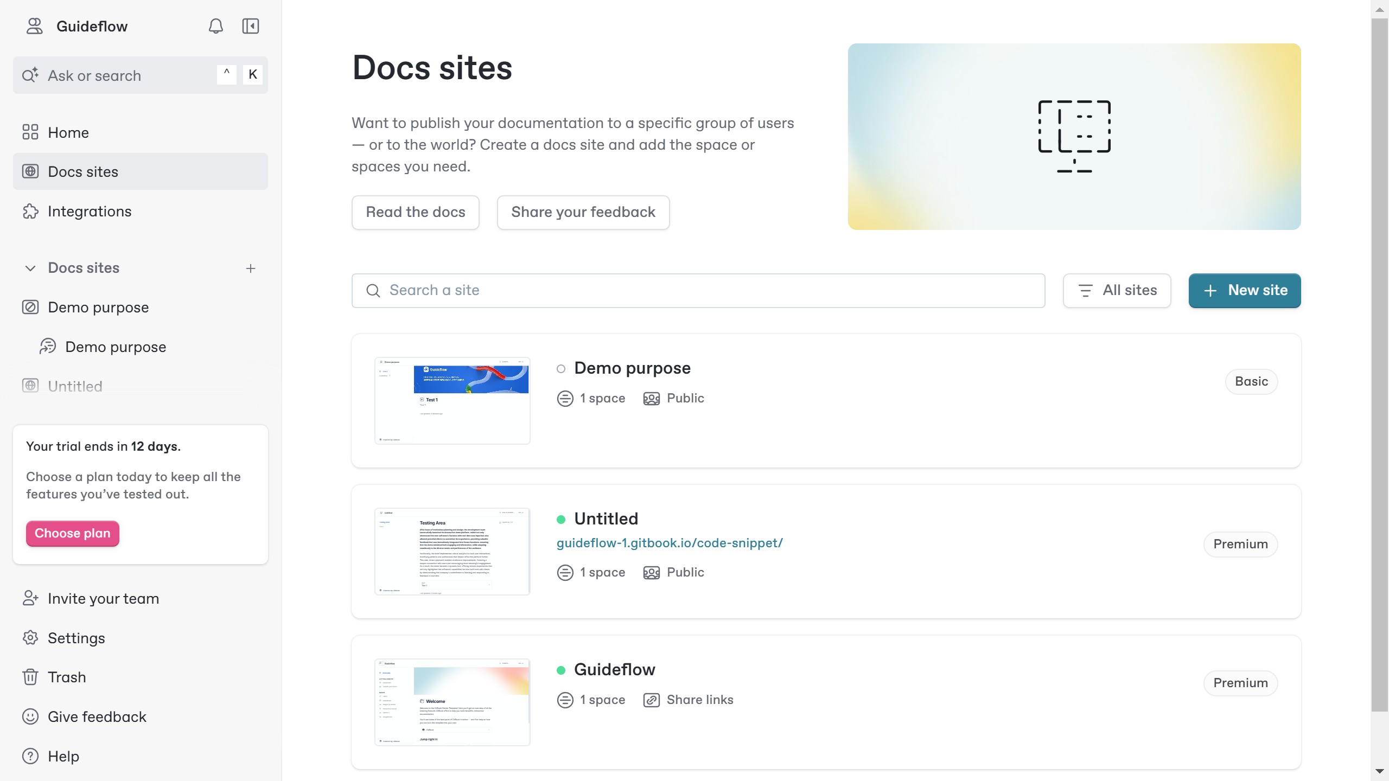
Task: Click the Ask or search sparkle icon
Action: click(30, 75)
